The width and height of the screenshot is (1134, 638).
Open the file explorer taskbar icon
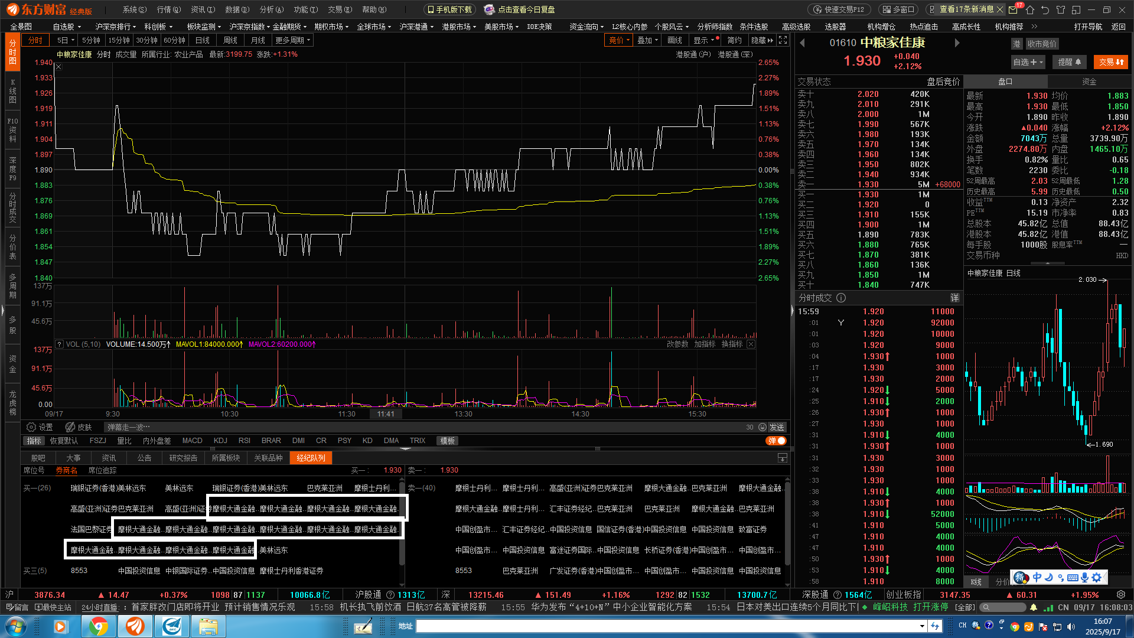coord(208,626)
